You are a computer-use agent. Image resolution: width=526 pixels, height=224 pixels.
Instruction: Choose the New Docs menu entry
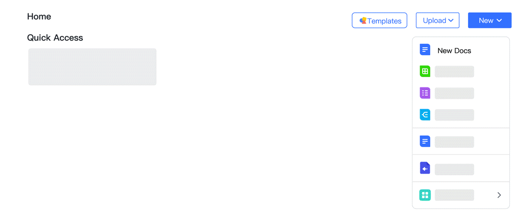(x=454, y=51)
